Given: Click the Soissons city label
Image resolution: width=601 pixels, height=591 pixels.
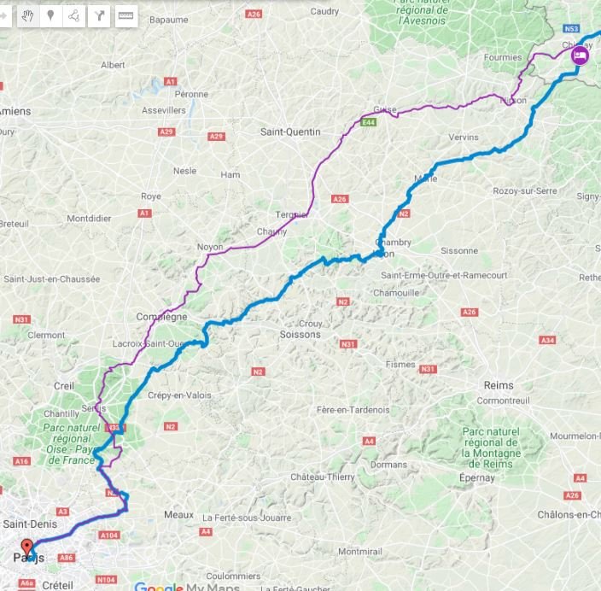Looking at the screenshot, I should (300, 335).
